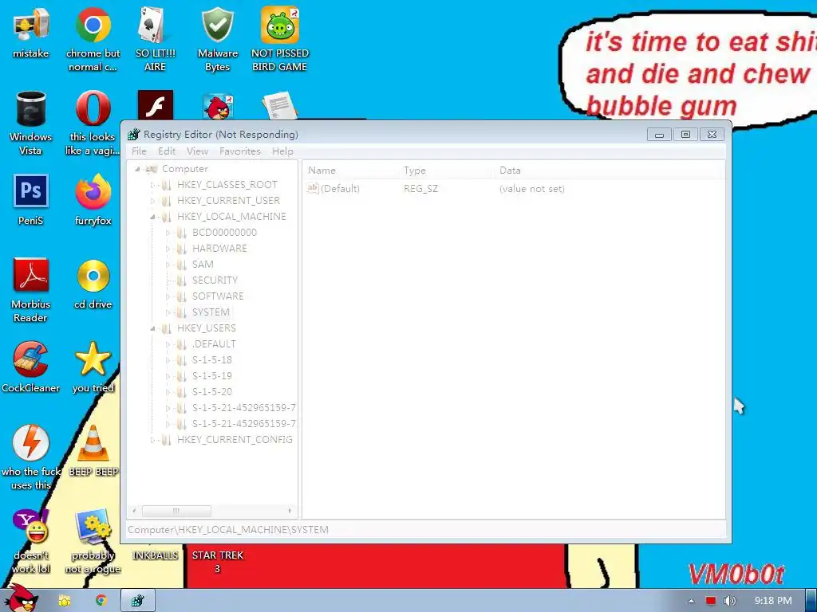The height and width of the screenshot is (612, 817).
Task: Click the tree scrollbar left arrow
Action: (134, 511)
